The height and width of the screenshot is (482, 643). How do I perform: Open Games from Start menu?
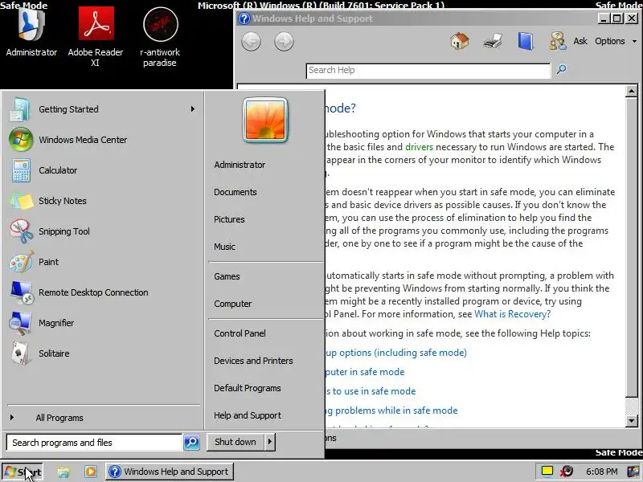[227, 276]
